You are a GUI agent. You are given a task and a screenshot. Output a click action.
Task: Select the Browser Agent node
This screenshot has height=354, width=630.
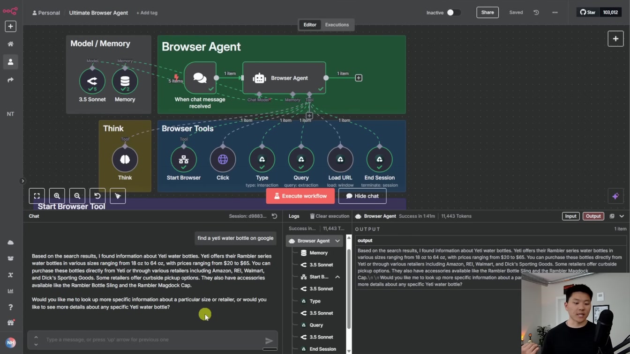click(x=284, y=78)
